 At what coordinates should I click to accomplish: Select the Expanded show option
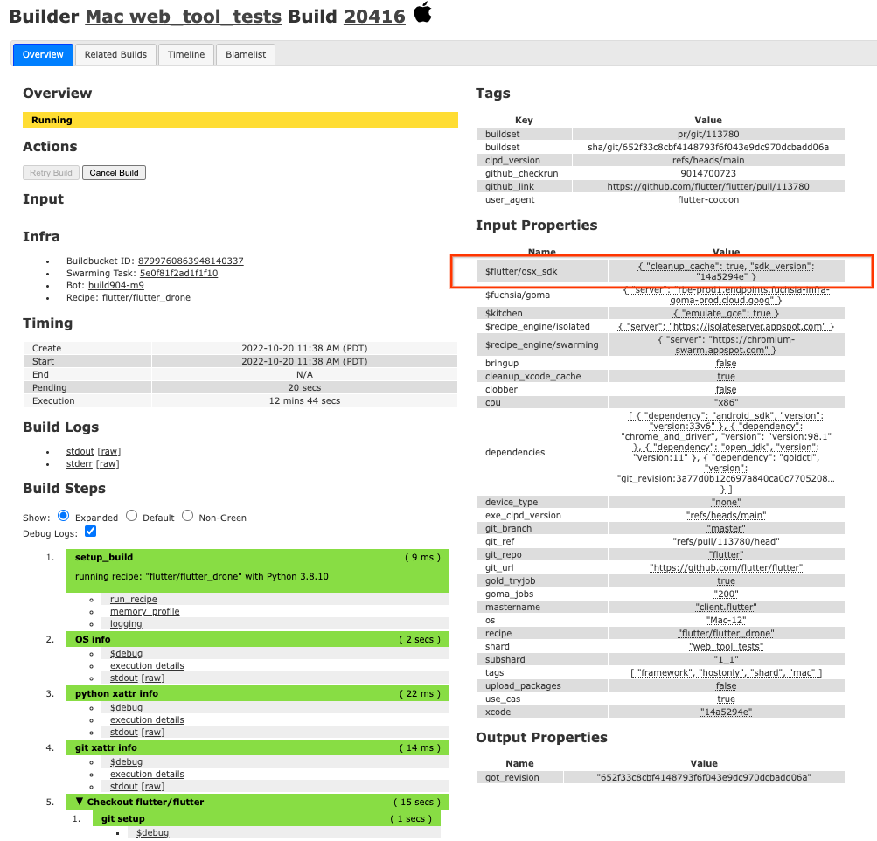pos(63,517)
